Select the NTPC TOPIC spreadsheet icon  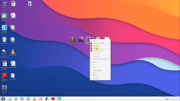pos(13,65)
